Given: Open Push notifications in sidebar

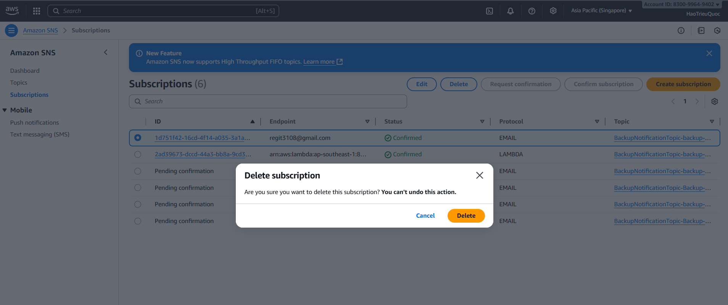Looking at the screenshot, I should [35, 123].
